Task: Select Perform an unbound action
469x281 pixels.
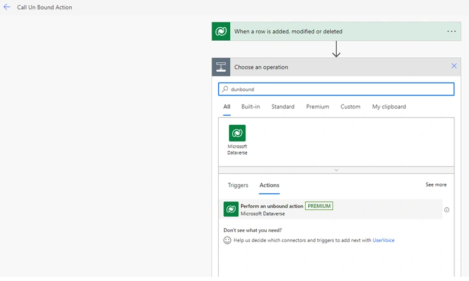Action: [330, 209]
